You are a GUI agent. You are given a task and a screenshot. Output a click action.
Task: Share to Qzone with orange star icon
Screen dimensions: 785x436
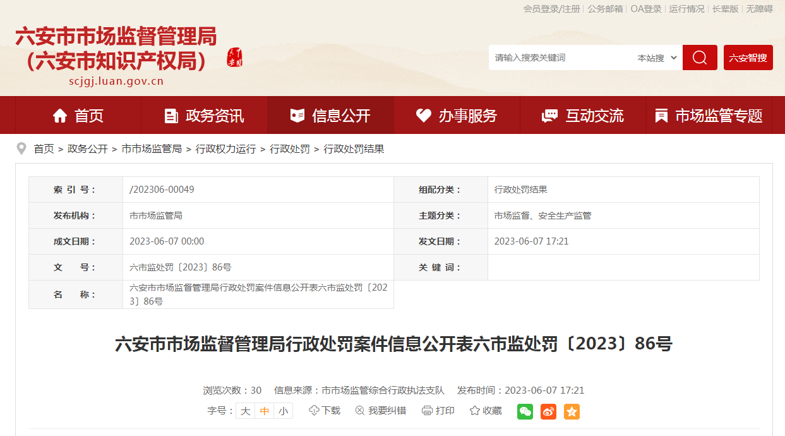[572, 411]
